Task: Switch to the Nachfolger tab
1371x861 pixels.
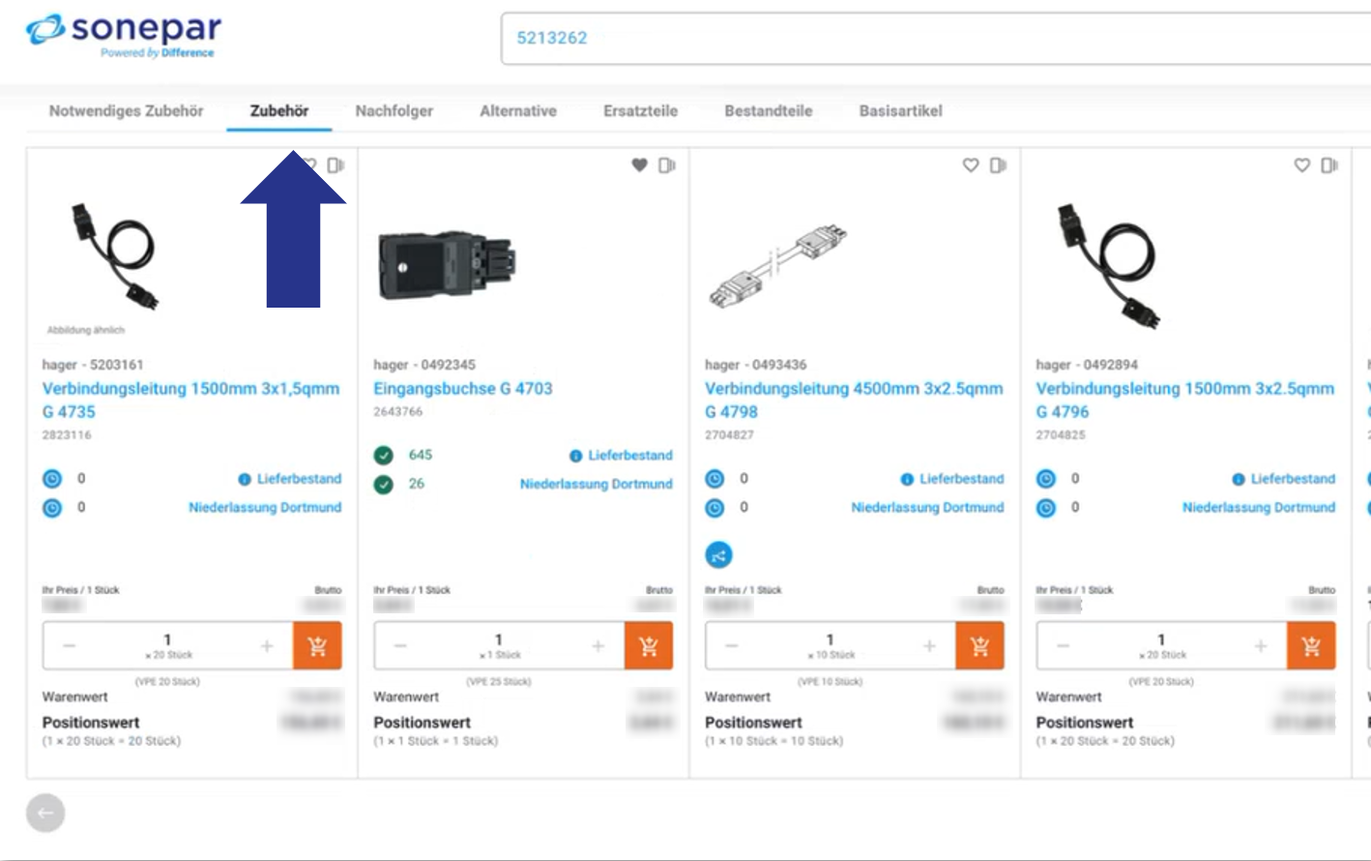Action: pos(394,111)
